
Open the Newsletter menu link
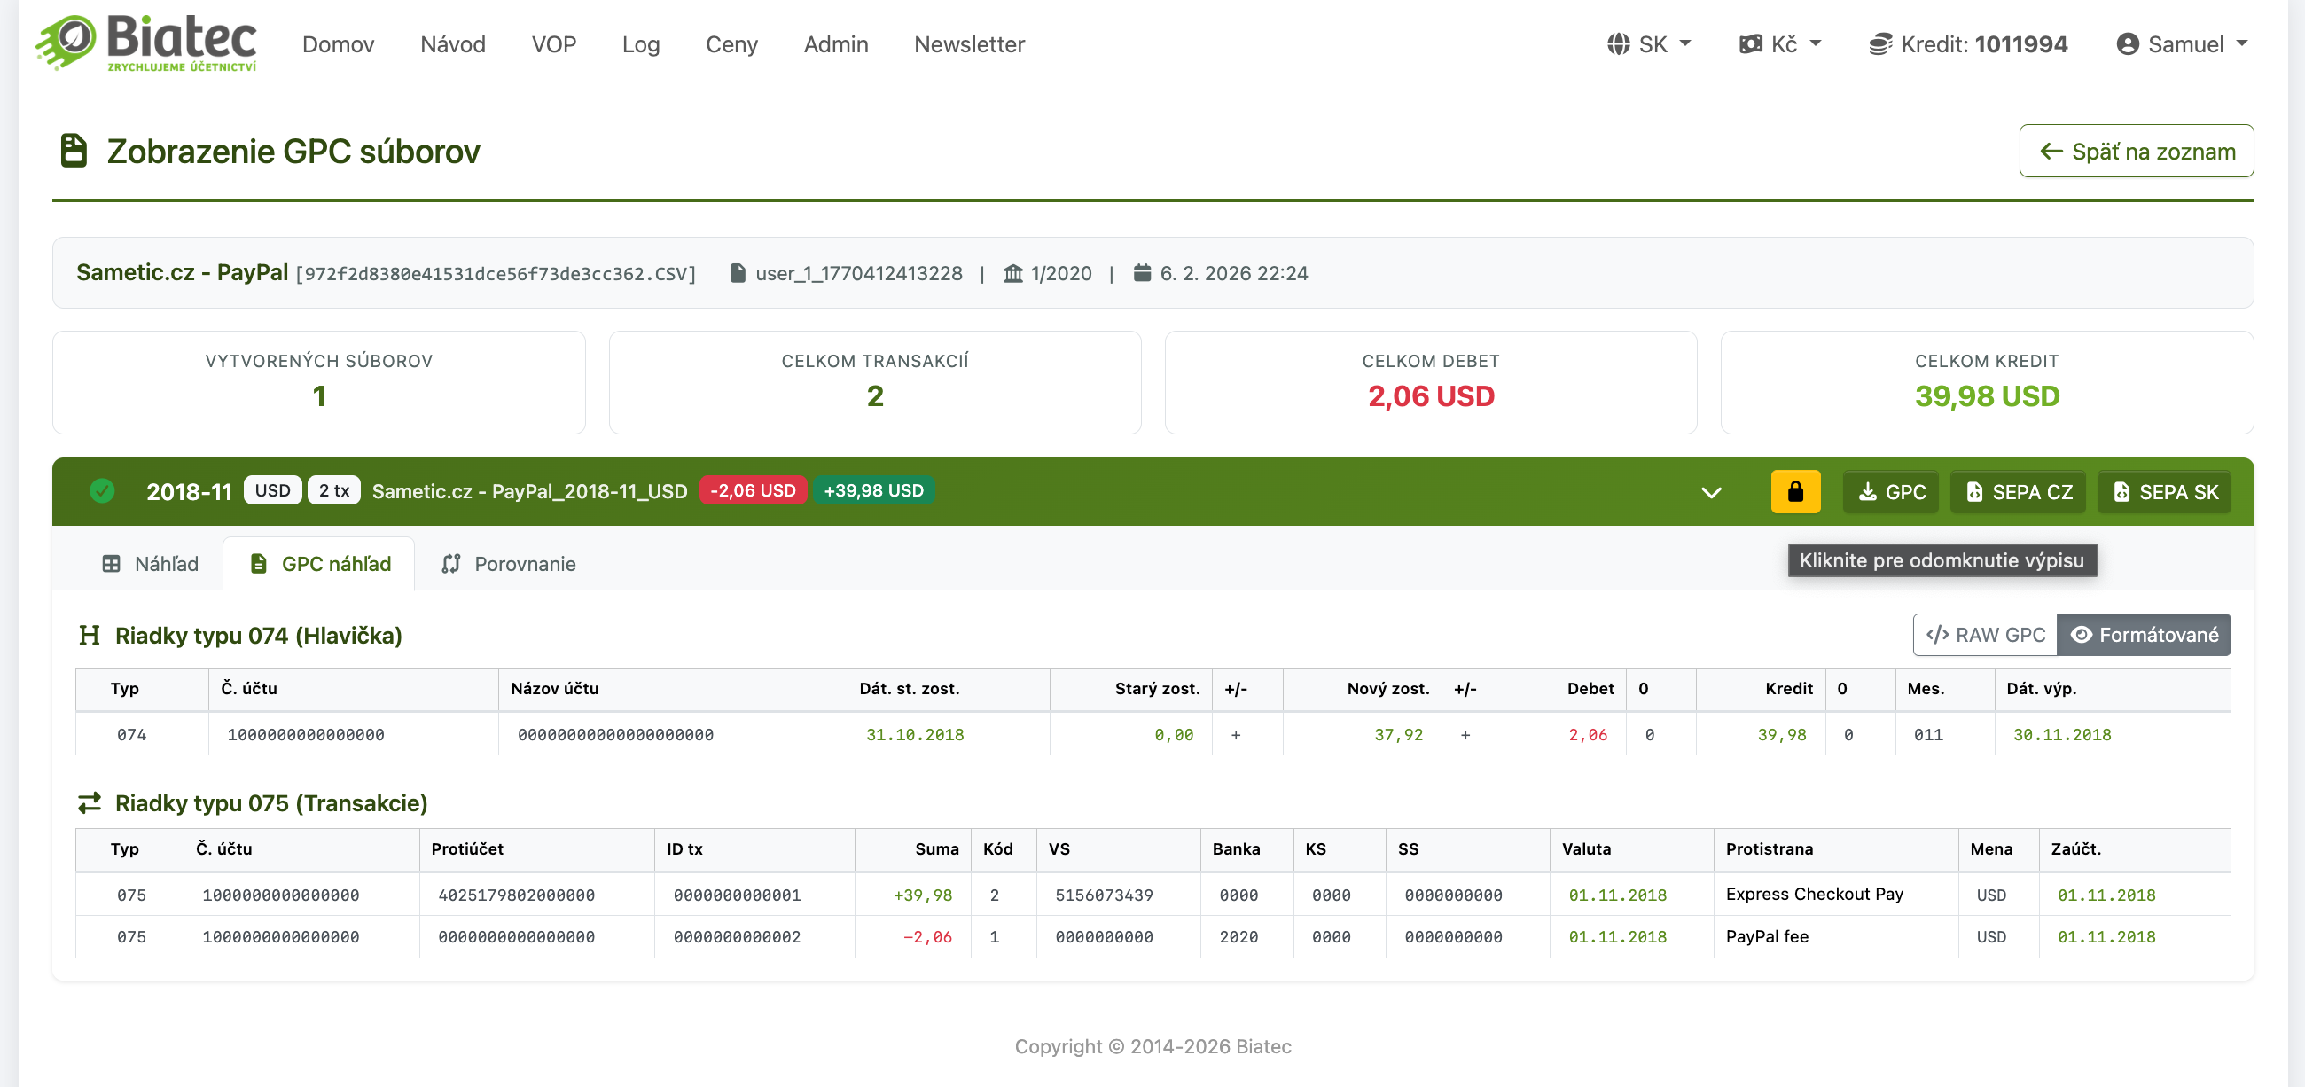coord(969,43)
